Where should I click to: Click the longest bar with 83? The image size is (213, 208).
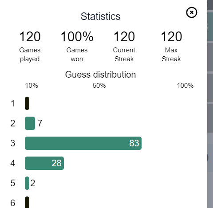(83, 143)
